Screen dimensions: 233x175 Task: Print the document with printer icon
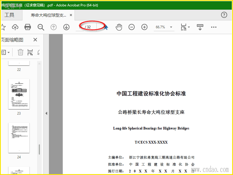(x=28, y=27)
